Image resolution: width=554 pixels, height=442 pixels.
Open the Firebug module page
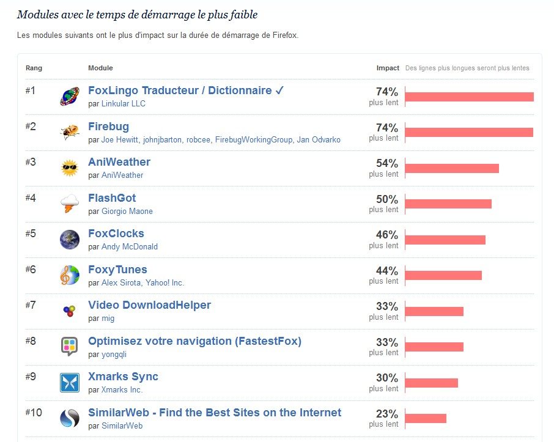(108, 127)
